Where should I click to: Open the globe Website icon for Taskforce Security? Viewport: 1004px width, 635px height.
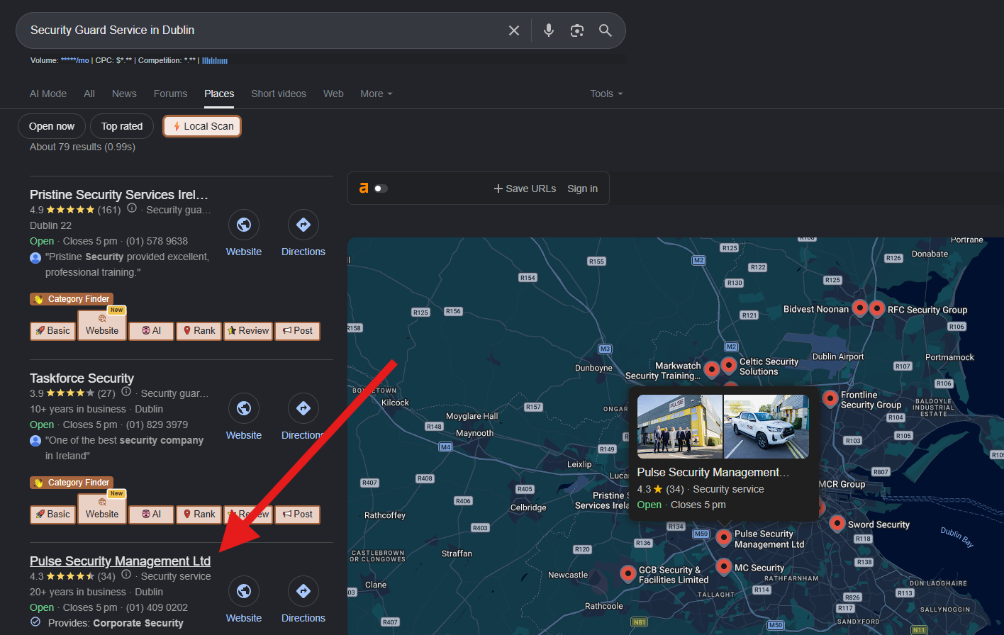pyautogui.click(x=244, y=408)
